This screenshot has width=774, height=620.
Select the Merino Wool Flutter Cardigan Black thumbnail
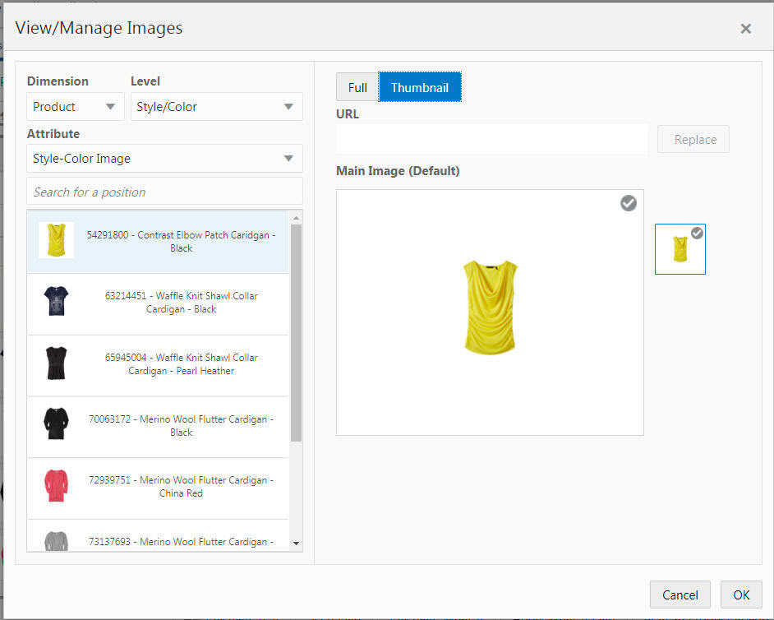pos(55,425)
